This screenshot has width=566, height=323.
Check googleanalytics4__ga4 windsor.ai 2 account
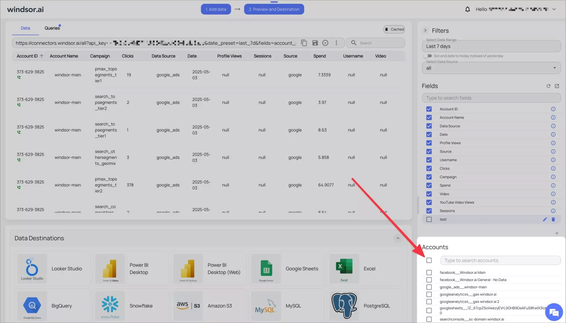point(429,302)
